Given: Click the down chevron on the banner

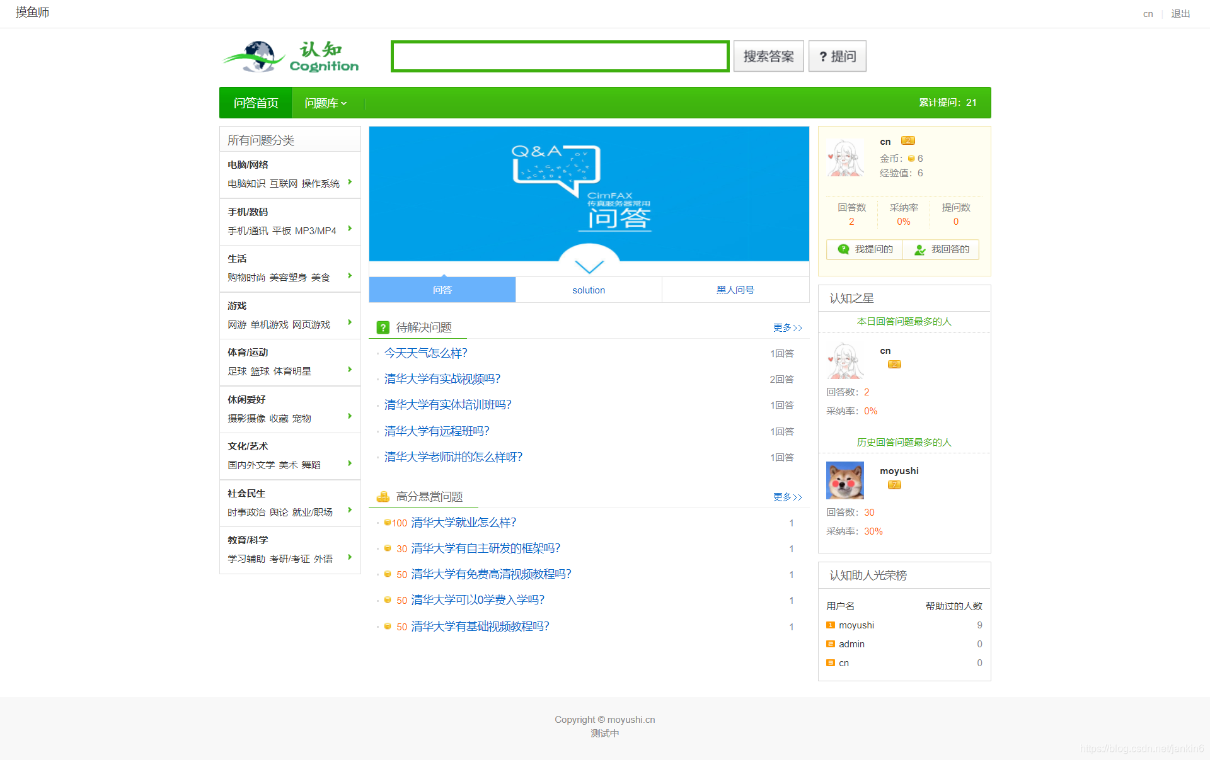Looking at the screenshot, I should coord(589,267).
